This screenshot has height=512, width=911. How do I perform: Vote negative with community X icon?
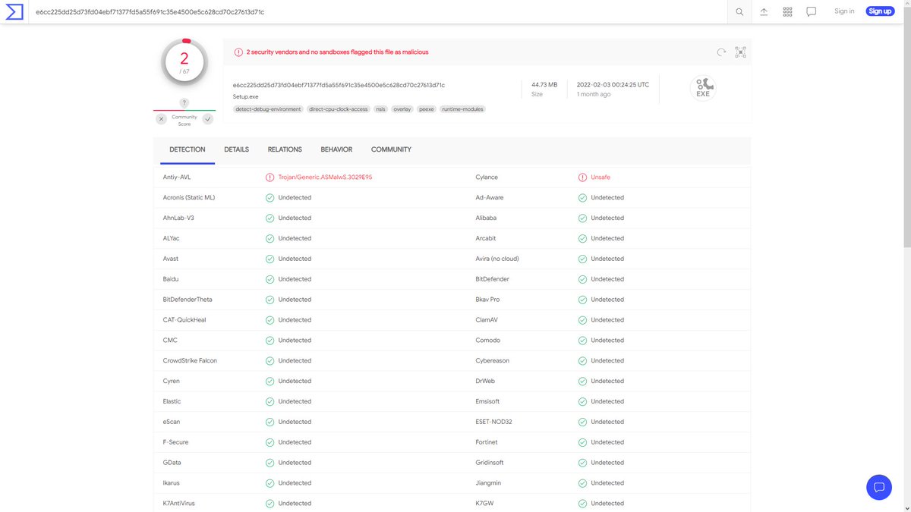point(161,119)
